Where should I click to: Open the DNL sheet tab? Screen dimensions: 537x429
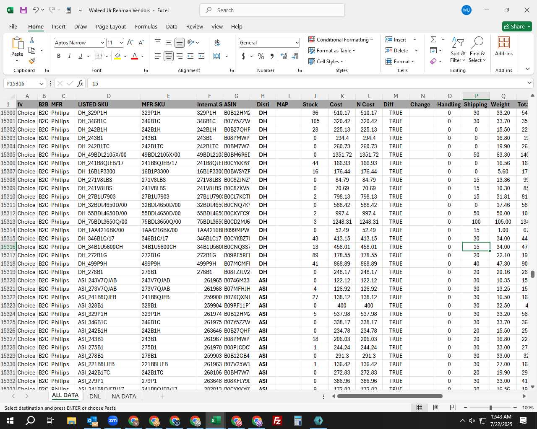click(x=95, y=396)
